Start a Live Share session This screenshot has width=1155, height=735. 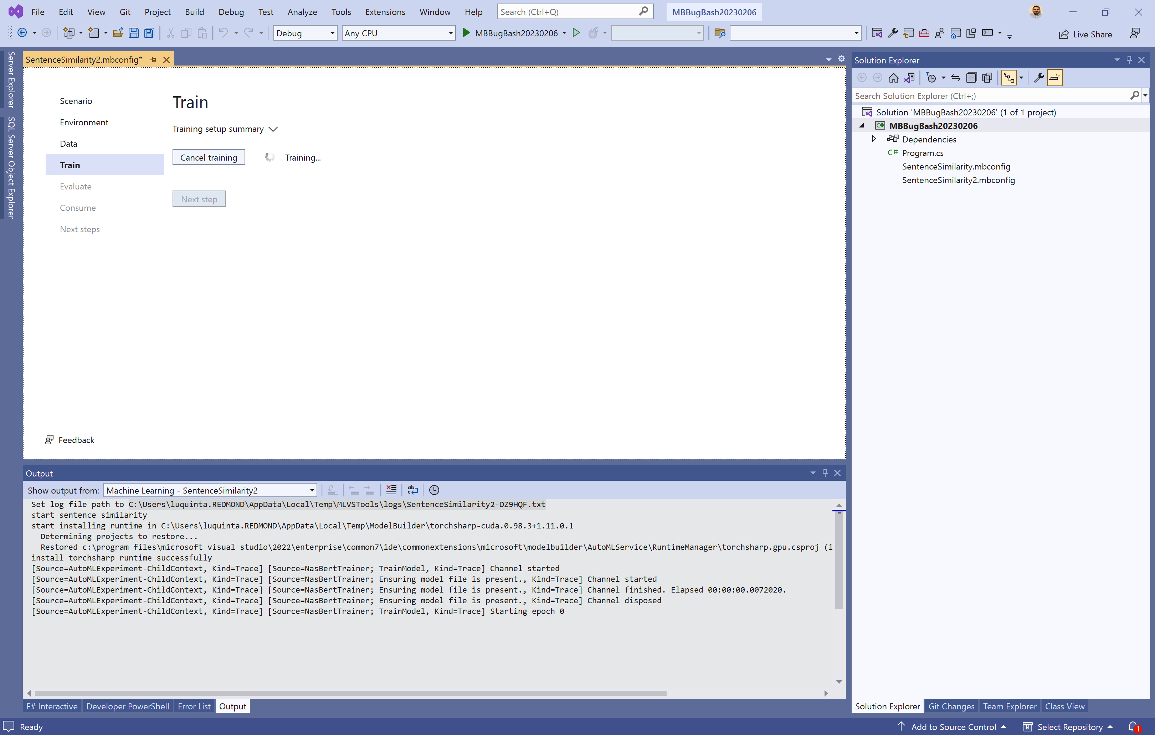coord(1086,34)
